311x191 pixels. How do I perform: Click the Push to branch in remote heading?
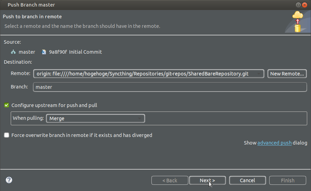[32, 17]
